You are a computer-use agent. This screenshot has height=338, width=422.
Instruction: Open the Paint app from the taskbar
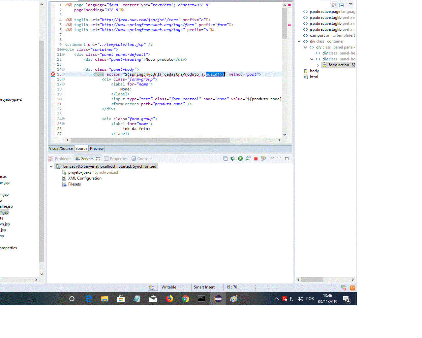[x=234, y=299]
